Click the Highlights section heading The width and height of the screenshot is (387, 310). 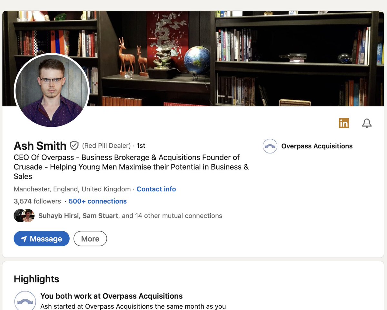36,279
